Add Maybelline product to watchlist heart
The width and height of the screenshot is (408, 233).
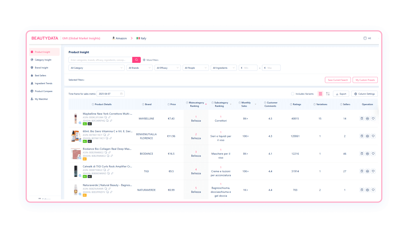point(373,119)
